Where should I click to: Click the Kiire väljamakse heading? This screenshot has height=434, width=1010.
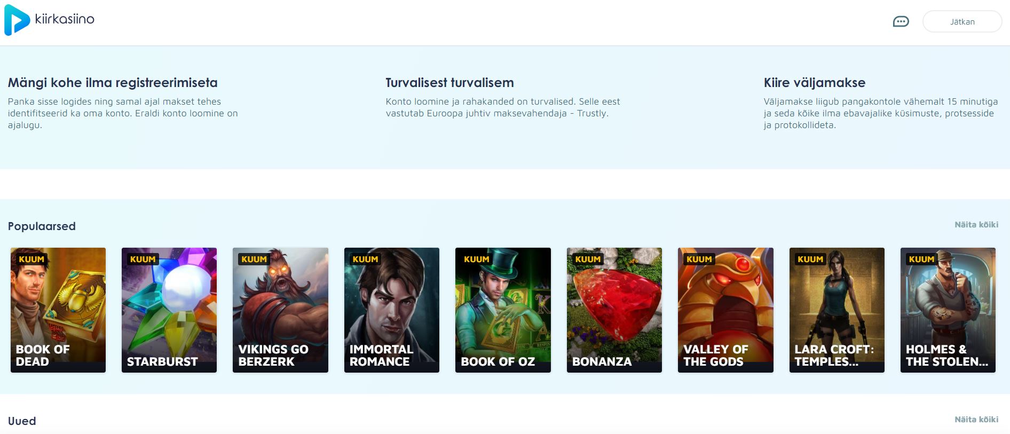[815, 83]
